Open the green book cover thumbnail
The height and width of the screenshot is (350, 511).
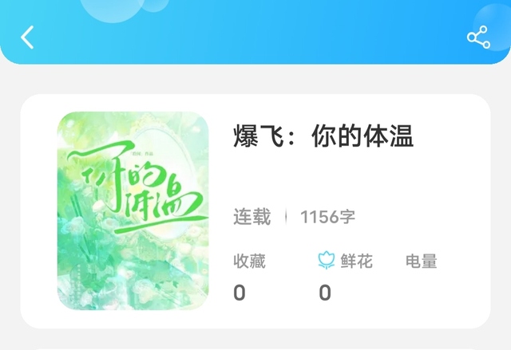tap(133, 210)
